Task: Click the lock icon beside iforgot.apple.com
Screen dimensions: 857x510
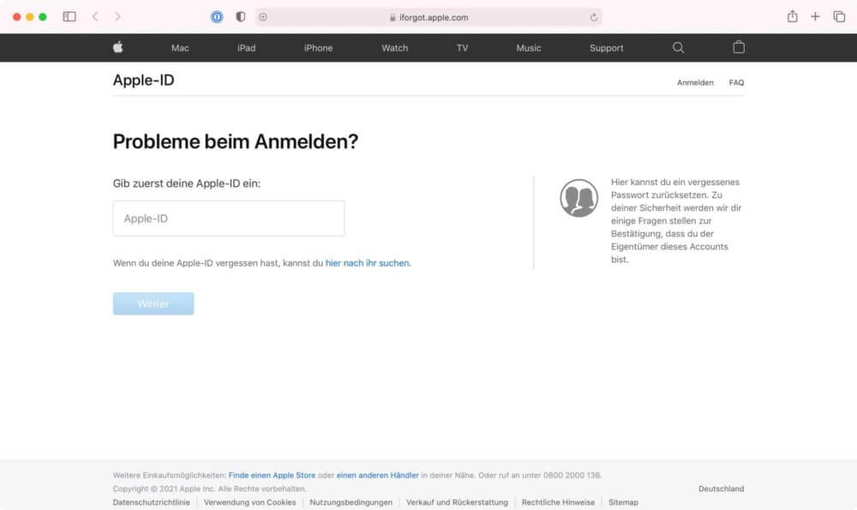Action: pos(393,17)
